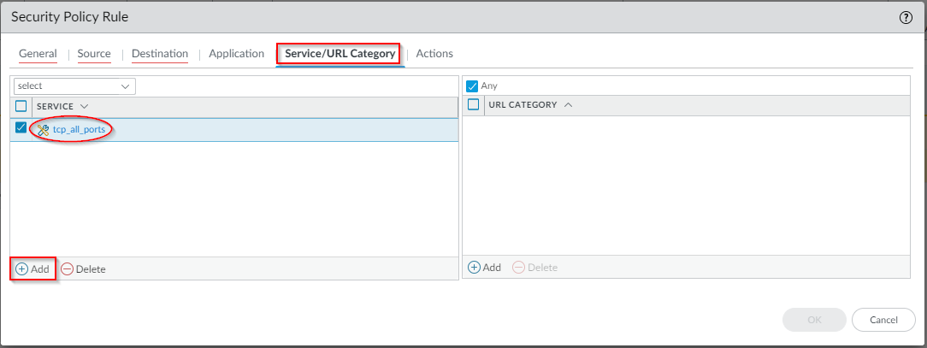Open the help icon in dialog header
This screenshot has width=927, height=348.
[906, 18]
